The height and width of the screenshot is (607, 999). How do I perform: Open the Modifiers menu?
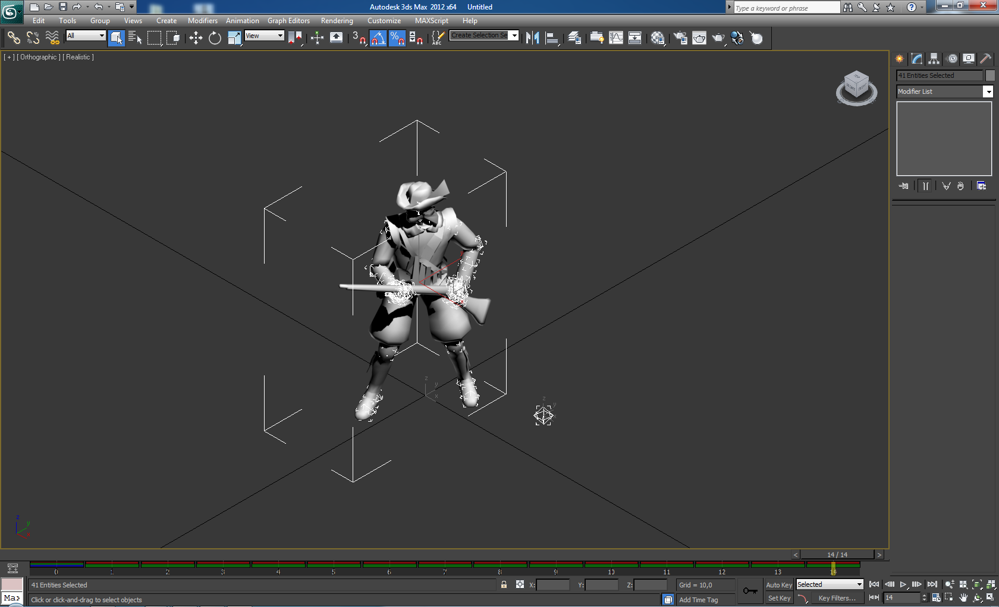click(x=203, y=21)
